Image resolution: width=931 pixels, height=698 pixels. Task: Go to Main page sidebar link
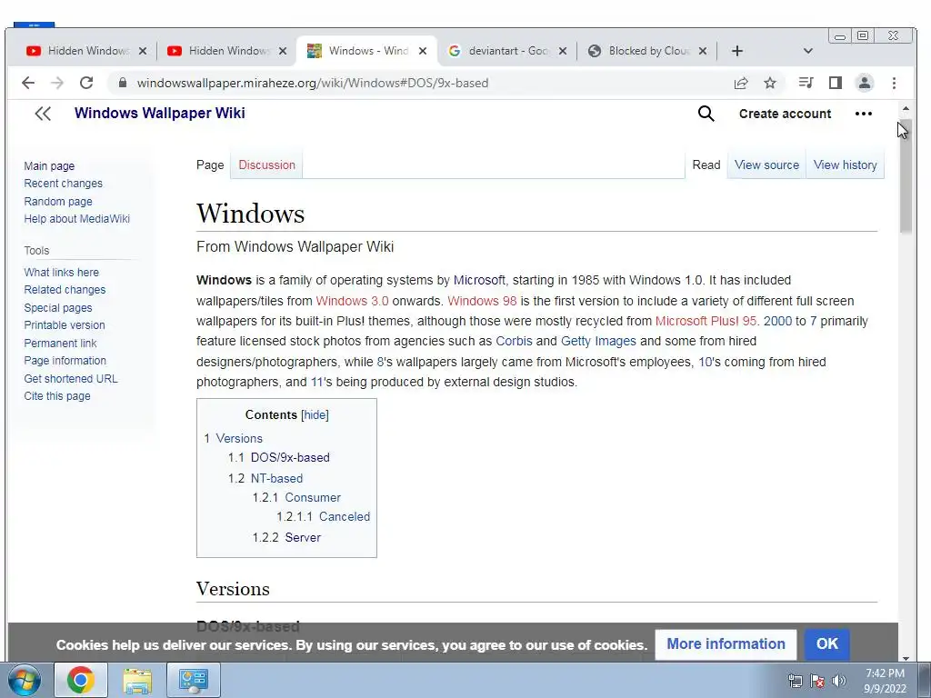pyautogui.click(x=49, y=166)
